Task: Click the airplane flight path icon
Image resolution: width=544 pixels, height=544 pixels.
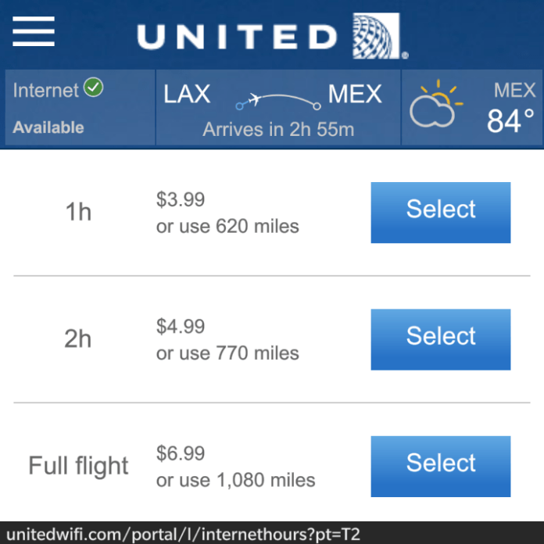Action: (x=278, y=101)
